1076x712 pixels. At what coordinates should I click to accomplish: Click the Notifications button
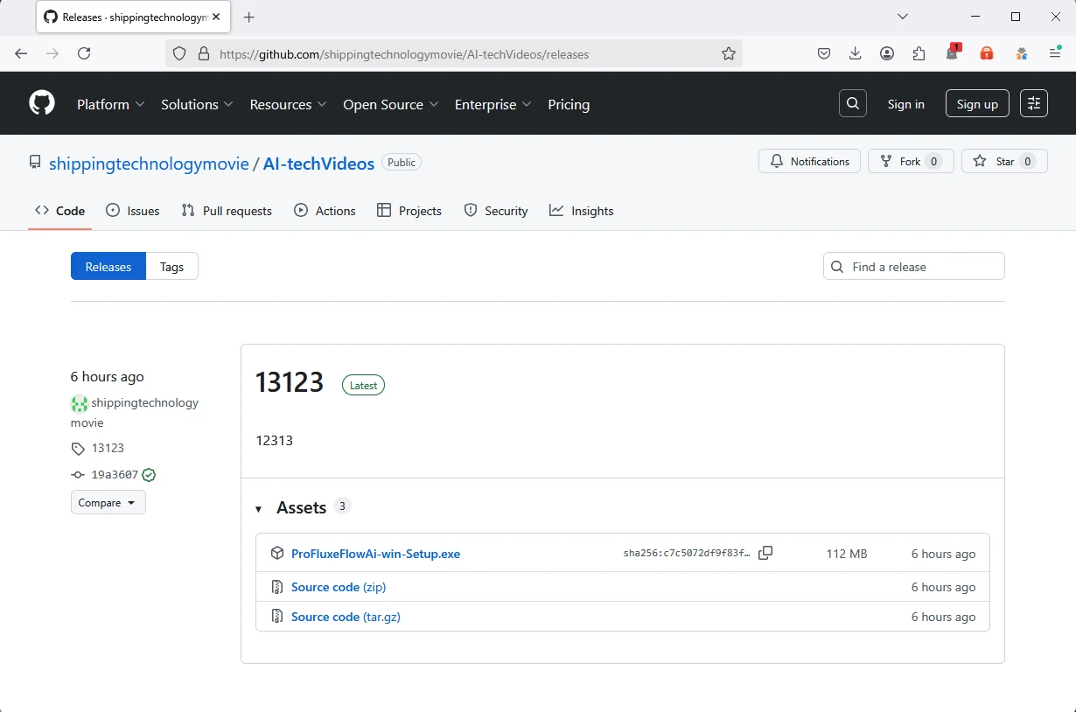(810, 162)
